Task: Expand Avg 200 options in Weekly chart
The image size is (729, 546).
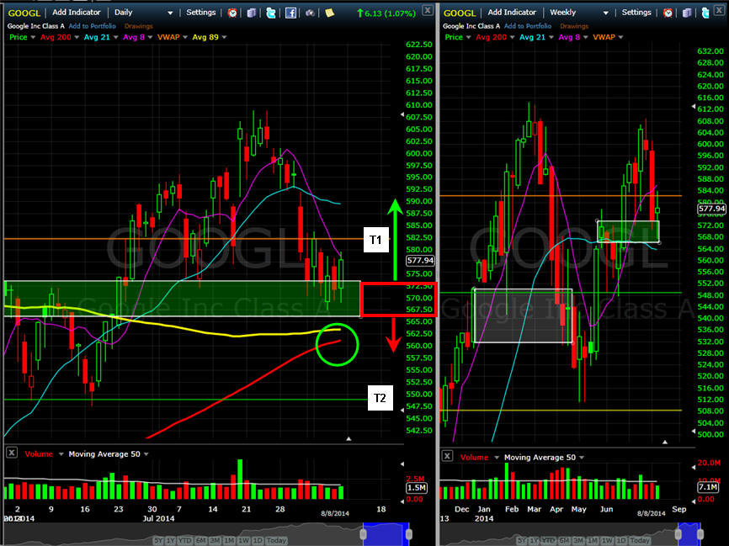Action: pyautogui.click(x=512, y=38)
